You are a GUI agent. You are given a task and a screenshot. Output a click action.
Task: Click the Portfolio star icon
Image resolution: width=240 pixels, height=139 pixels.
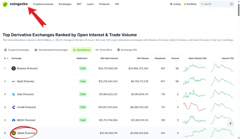tap(185, 4)
